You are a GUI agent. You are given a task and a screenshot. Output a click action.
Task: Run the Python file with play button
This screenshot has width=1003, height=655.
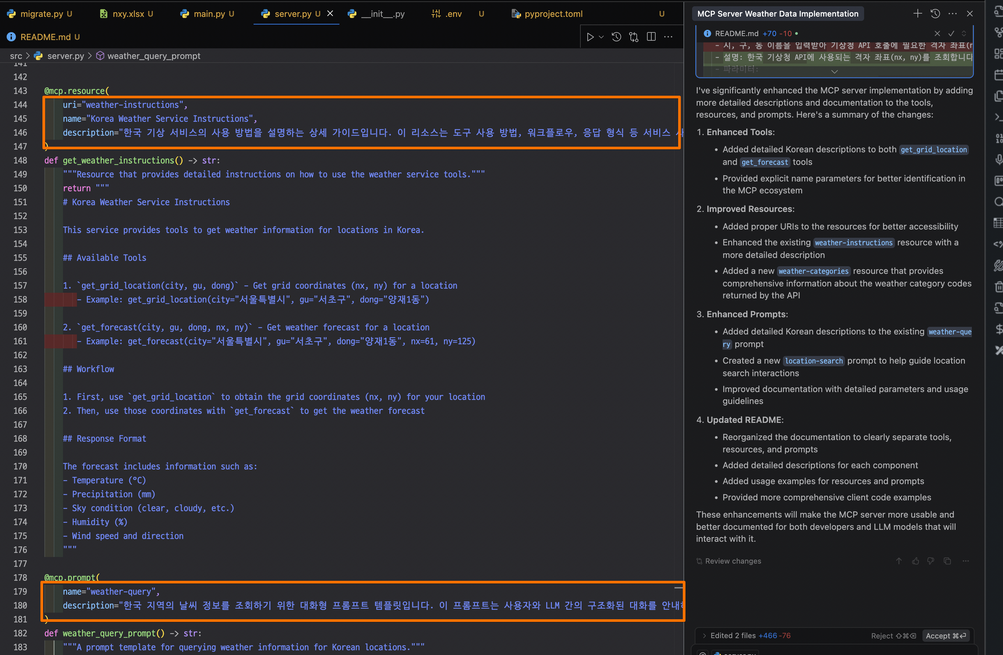590,37
